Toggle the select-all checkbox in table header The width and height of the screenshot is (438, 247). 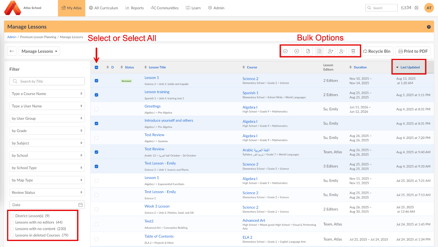96,67
